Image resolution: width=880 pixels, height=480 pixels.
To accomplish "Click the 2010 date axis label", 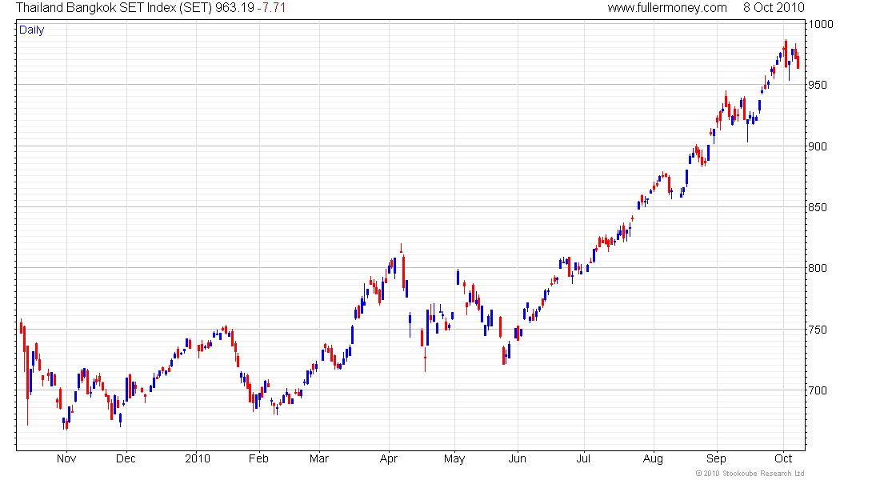I will coord(197,458).
